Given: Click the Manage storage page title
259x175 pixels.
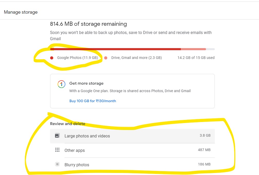Looking at the screenshot, I should [x=21, y=12].
